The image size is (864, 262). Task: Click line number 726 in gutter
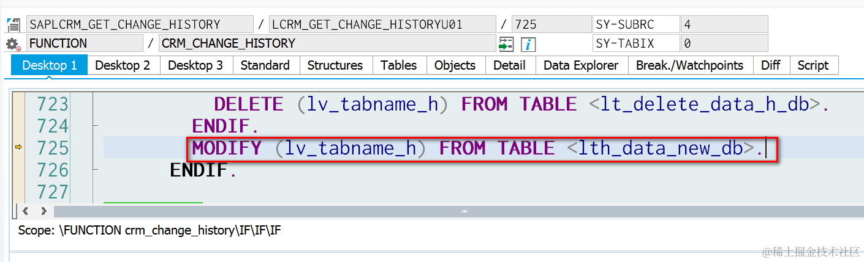pyautogui.click(x=53, y=170)
